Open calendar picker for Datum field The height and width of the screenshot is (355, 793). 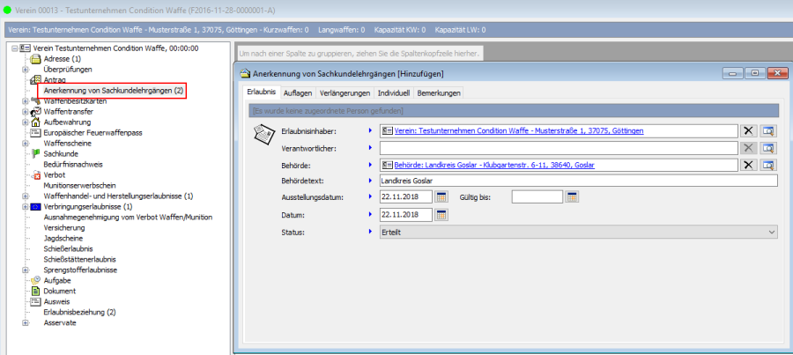[x=441, y=214]
